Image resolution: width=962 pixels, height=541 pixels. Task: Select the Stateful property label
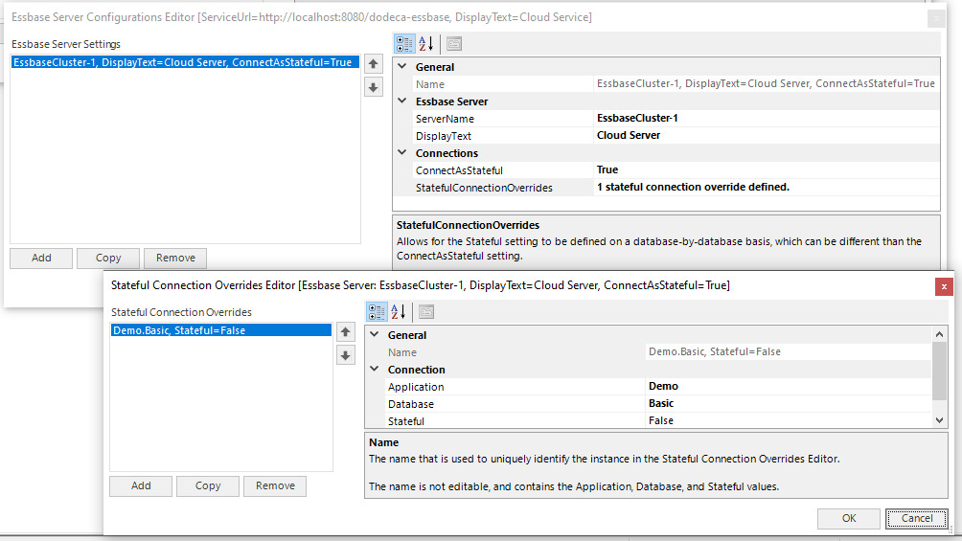(x=405, y=421)
